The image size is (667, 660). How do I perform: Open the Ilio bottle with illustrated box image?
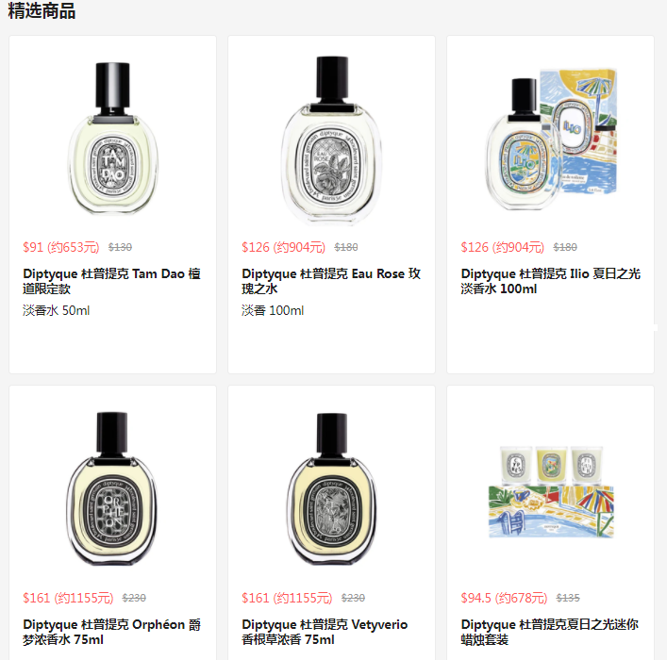click(x=551, y=139)
